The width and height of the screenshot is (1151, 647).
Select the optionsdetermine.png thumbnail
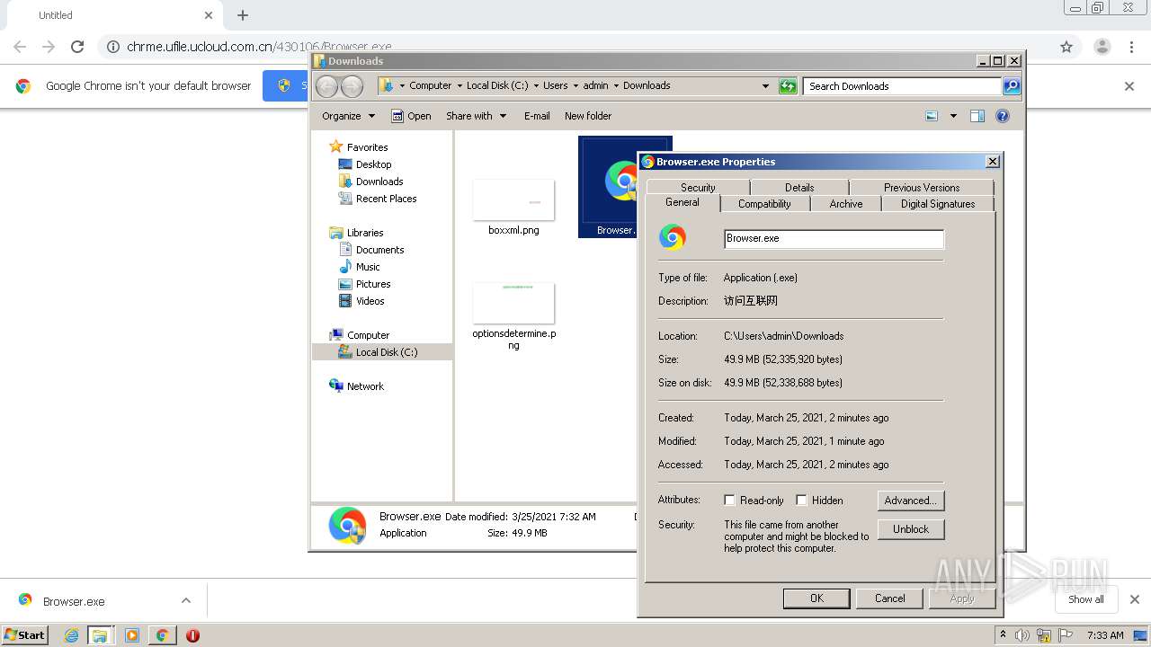(513, 303)
